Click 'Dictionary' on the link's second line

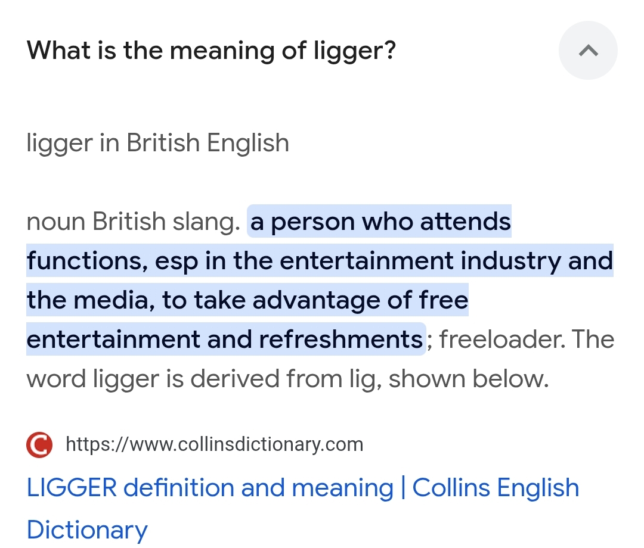(87, 530)
